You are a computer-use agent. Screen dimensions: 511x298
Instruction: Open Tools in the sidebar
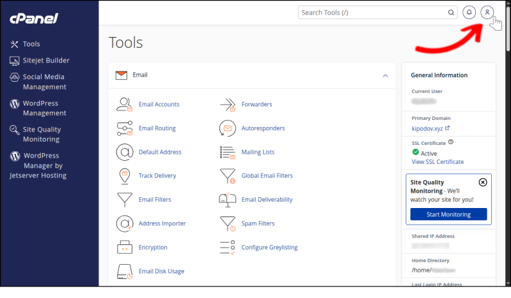point(31,44)
